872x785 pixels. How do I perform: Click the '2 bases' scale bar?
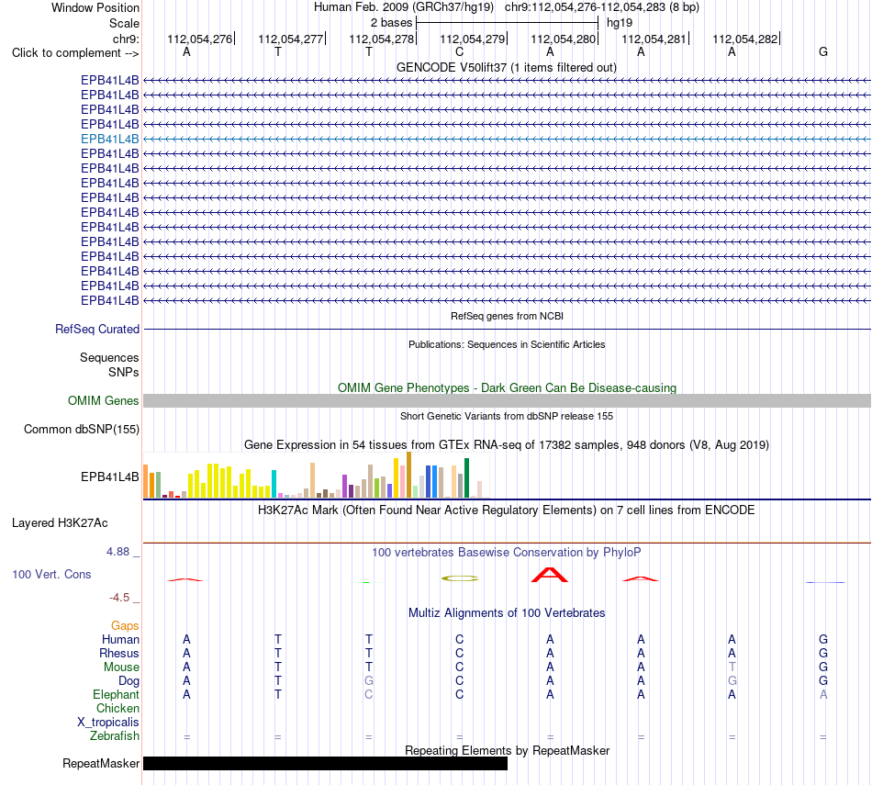tap(507, 23)
